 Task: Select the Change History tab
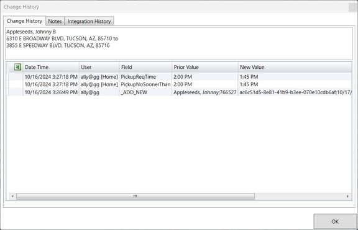[24, 21]
